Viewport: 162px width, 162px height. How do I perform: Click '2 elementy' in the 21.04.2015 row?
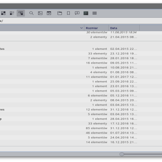tap(99, 37)
